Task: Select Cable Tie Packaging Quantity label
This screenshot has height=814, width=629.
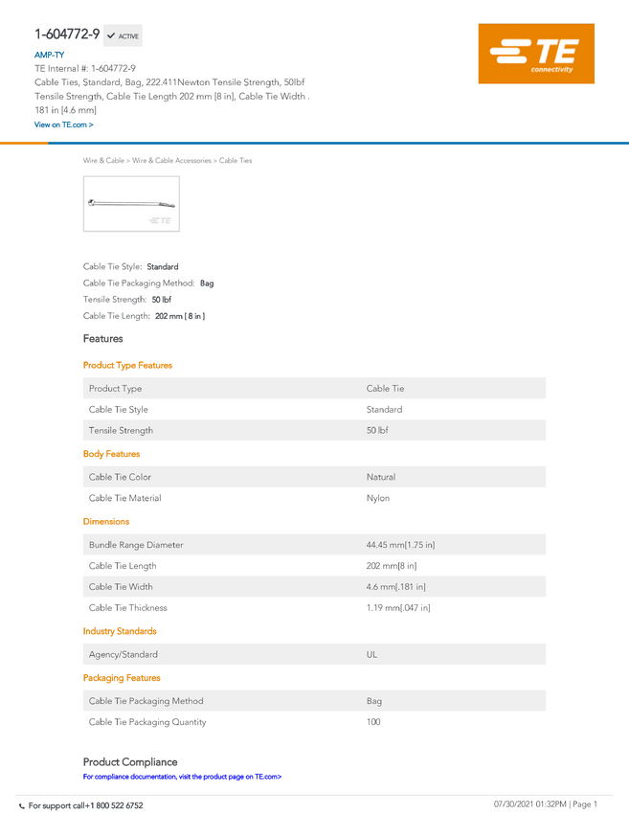Action: point(147,722)
